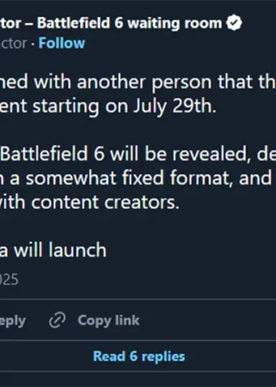Click the partially visible Reply button

13,321
